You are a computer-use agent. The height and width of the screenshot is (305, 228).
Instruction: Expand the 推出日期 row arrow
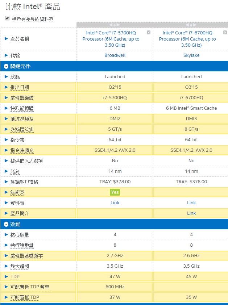tap(6, 87)
